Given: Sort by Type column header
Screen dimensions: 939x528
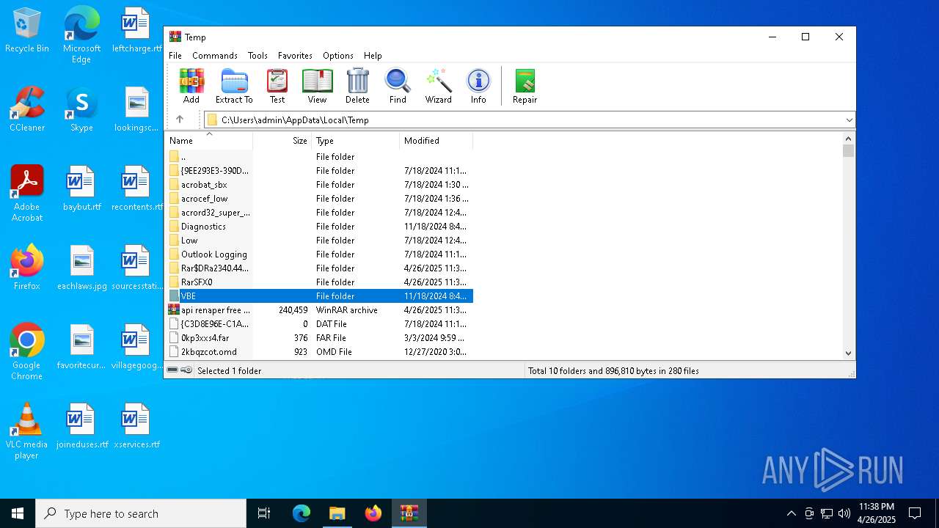Looking at the screenshot, I should click(356, 141).
